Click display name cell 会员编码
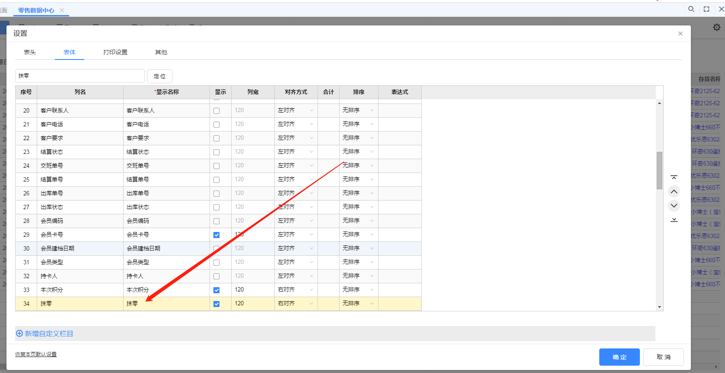The image size is (725, 373). point(166,221)
